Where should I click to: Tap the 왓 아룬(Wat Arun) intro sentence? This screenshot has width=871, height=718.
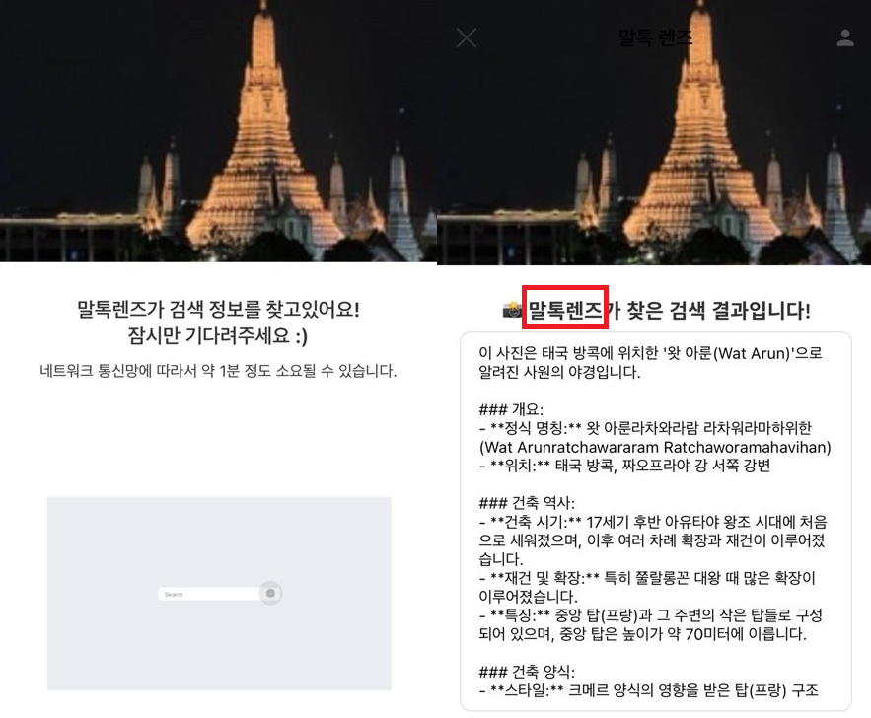[650, 362]
